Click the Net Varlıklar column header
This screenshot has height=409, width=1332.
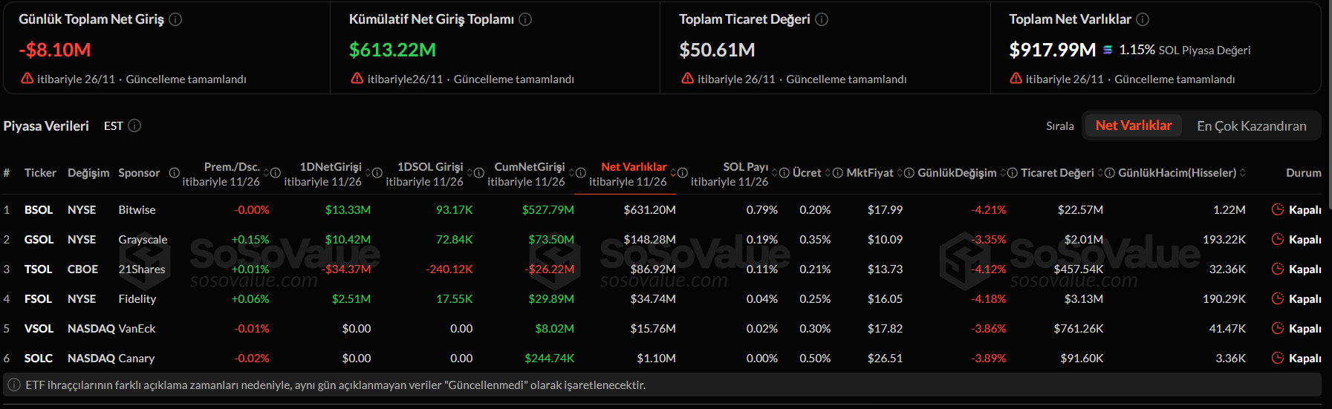point(633,167)
